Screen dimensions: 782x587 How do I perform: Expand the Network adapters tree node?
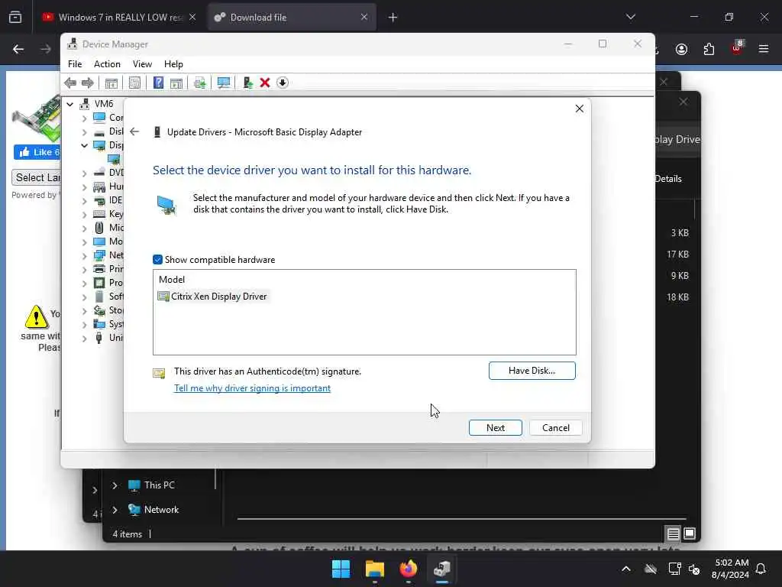pos(84,255)
